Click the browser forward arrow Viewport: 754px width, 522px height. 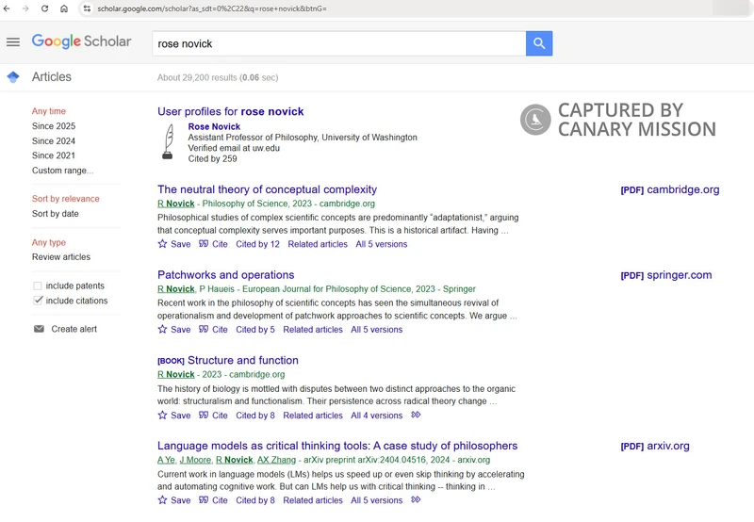pos(25,8)
